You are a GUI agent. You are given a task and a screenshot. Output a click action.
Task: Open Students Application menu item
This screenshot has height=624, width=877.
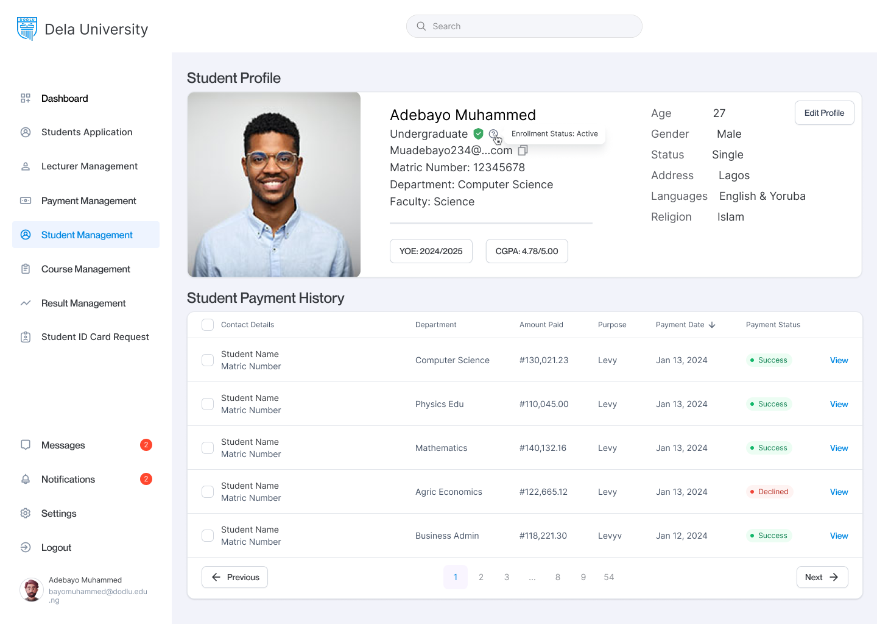click(86, 132)
